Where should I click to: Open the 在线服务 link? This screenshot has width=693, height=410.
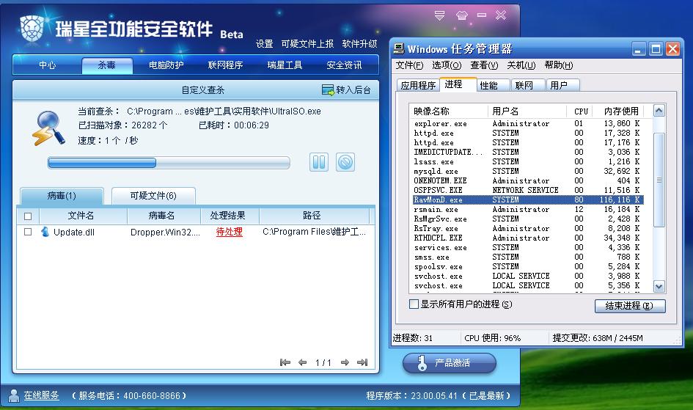tap(42, 395)
